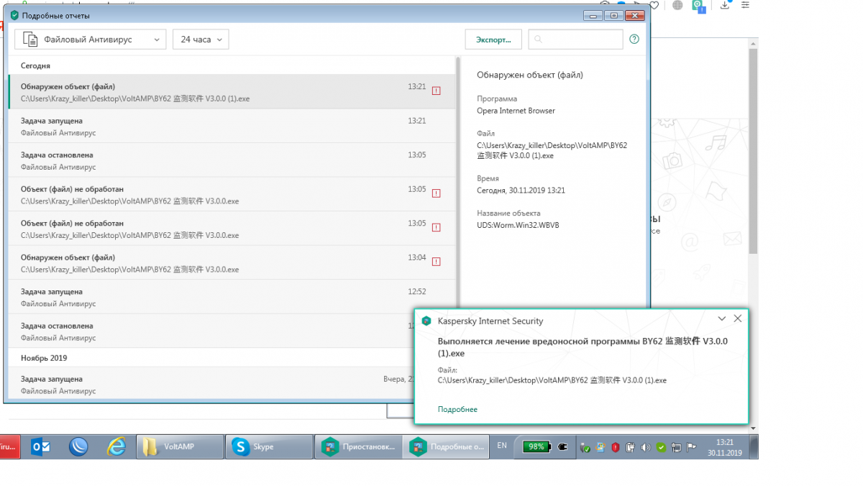Launch Internet Explorer from the taskbar
Screen dimensions: 863x486
point(117,446)
